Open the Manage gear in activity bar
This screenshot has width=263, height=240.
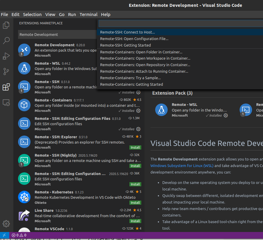click(6, 224)
